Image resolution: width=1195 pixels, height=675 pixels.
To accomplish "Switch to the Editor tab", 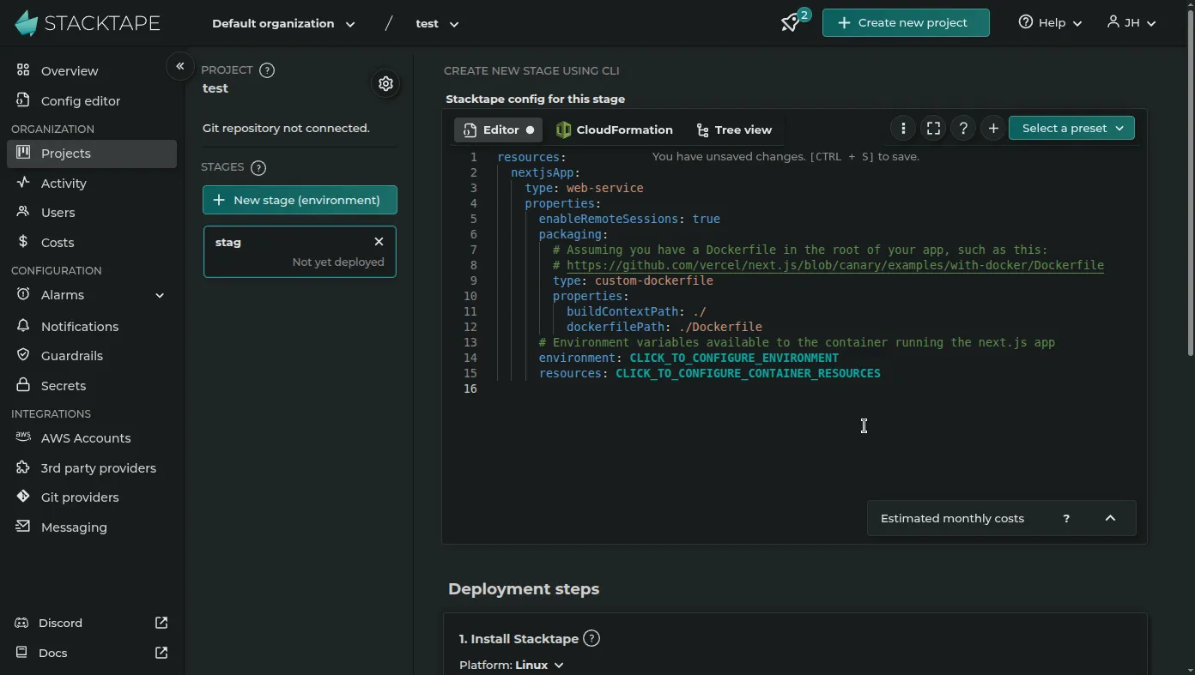I will click(498, 130).
